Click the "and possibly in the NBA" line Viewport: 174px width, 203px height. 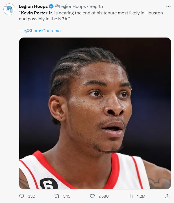[x=44, y=19]
